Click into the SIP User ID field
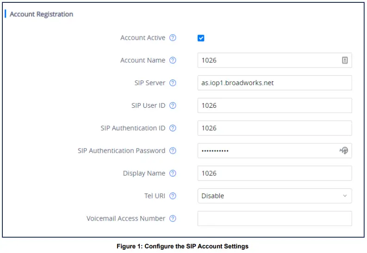This screenshot has height=253, width=367. point(274,105)
